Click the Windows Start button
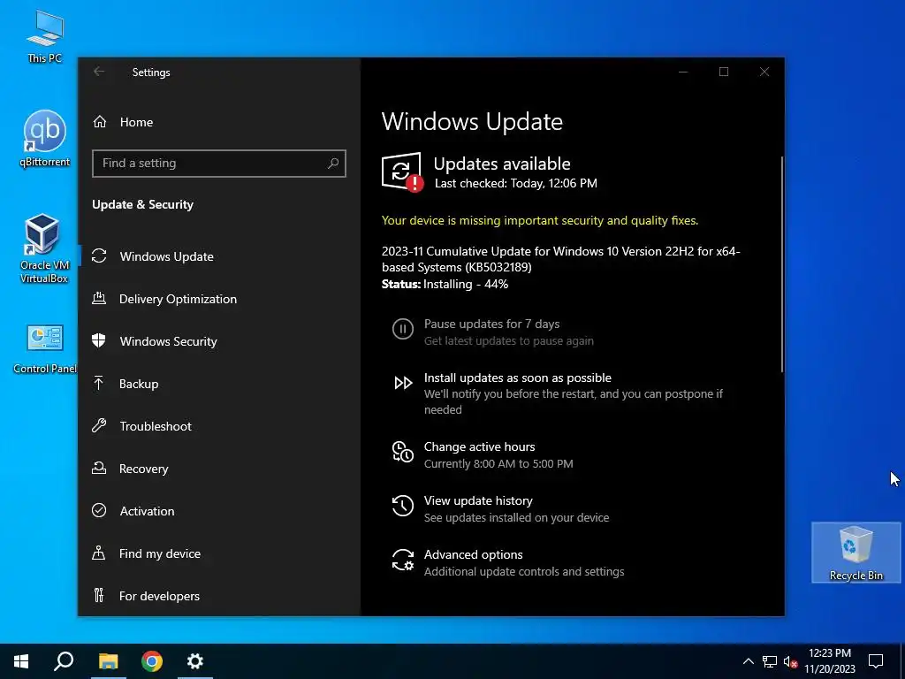The image size is (905, 679). click(x=21, y=661)
